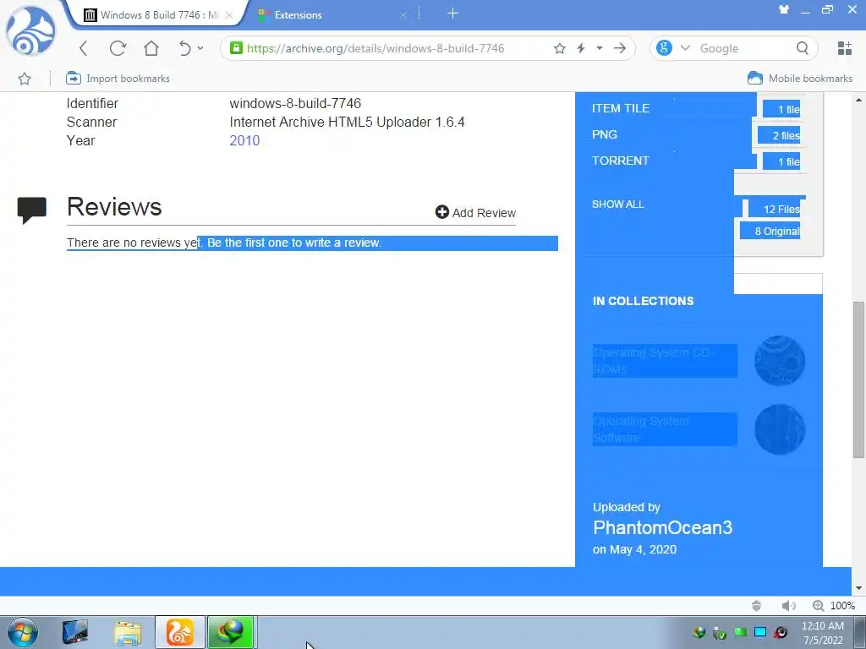Bookmark page with address bar star

coord(560,48)
